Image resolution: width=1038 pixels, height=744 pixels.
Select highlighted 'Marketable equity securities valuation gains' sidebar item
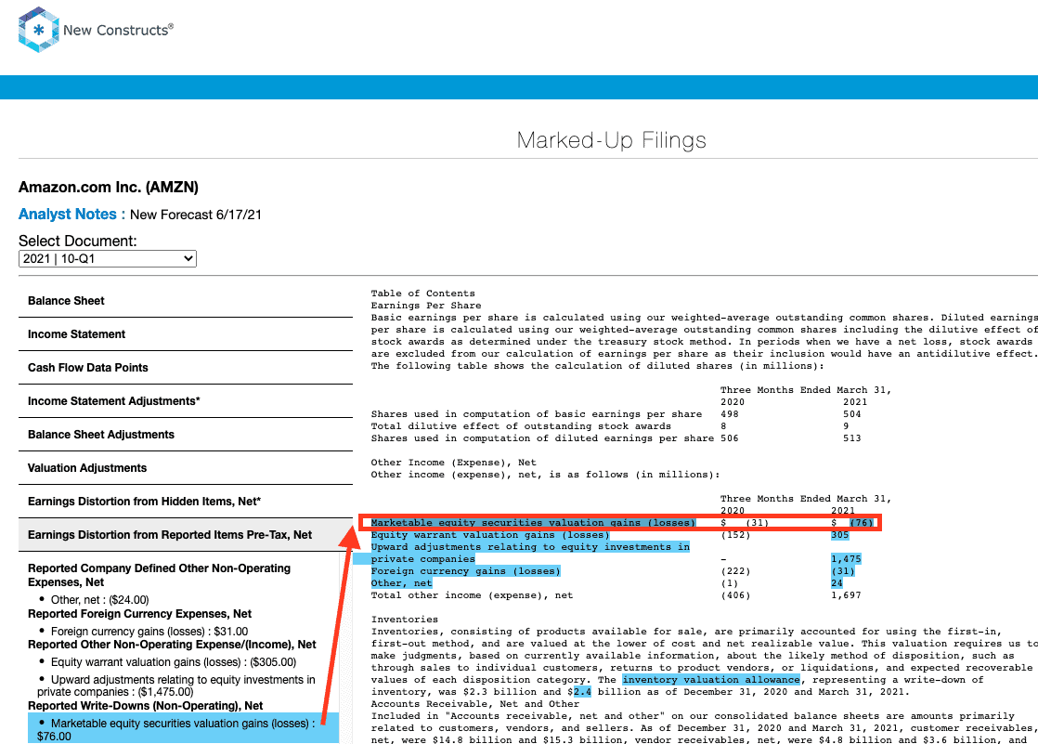tap(183, 729)
